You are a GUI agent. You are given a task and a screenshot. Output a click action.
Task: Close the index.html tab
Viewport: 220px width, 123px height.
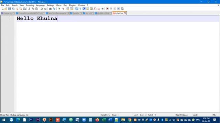point(125,13)
